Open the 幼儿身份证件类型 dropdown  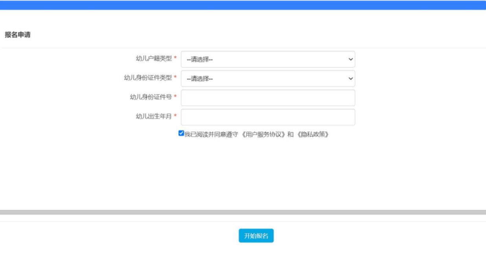click(267, 79)
